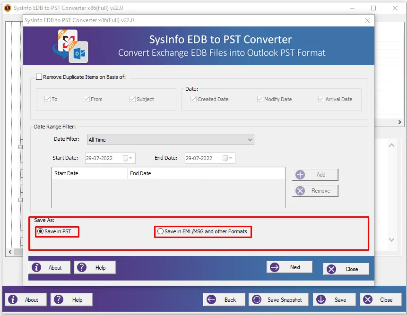
Task: Click main window panel scroll down arrow
Action: click(392, 239)
